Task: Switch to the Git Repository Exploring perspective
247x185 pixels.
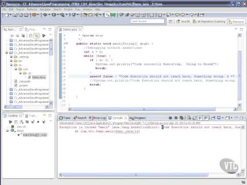Action: pos(209,22)
